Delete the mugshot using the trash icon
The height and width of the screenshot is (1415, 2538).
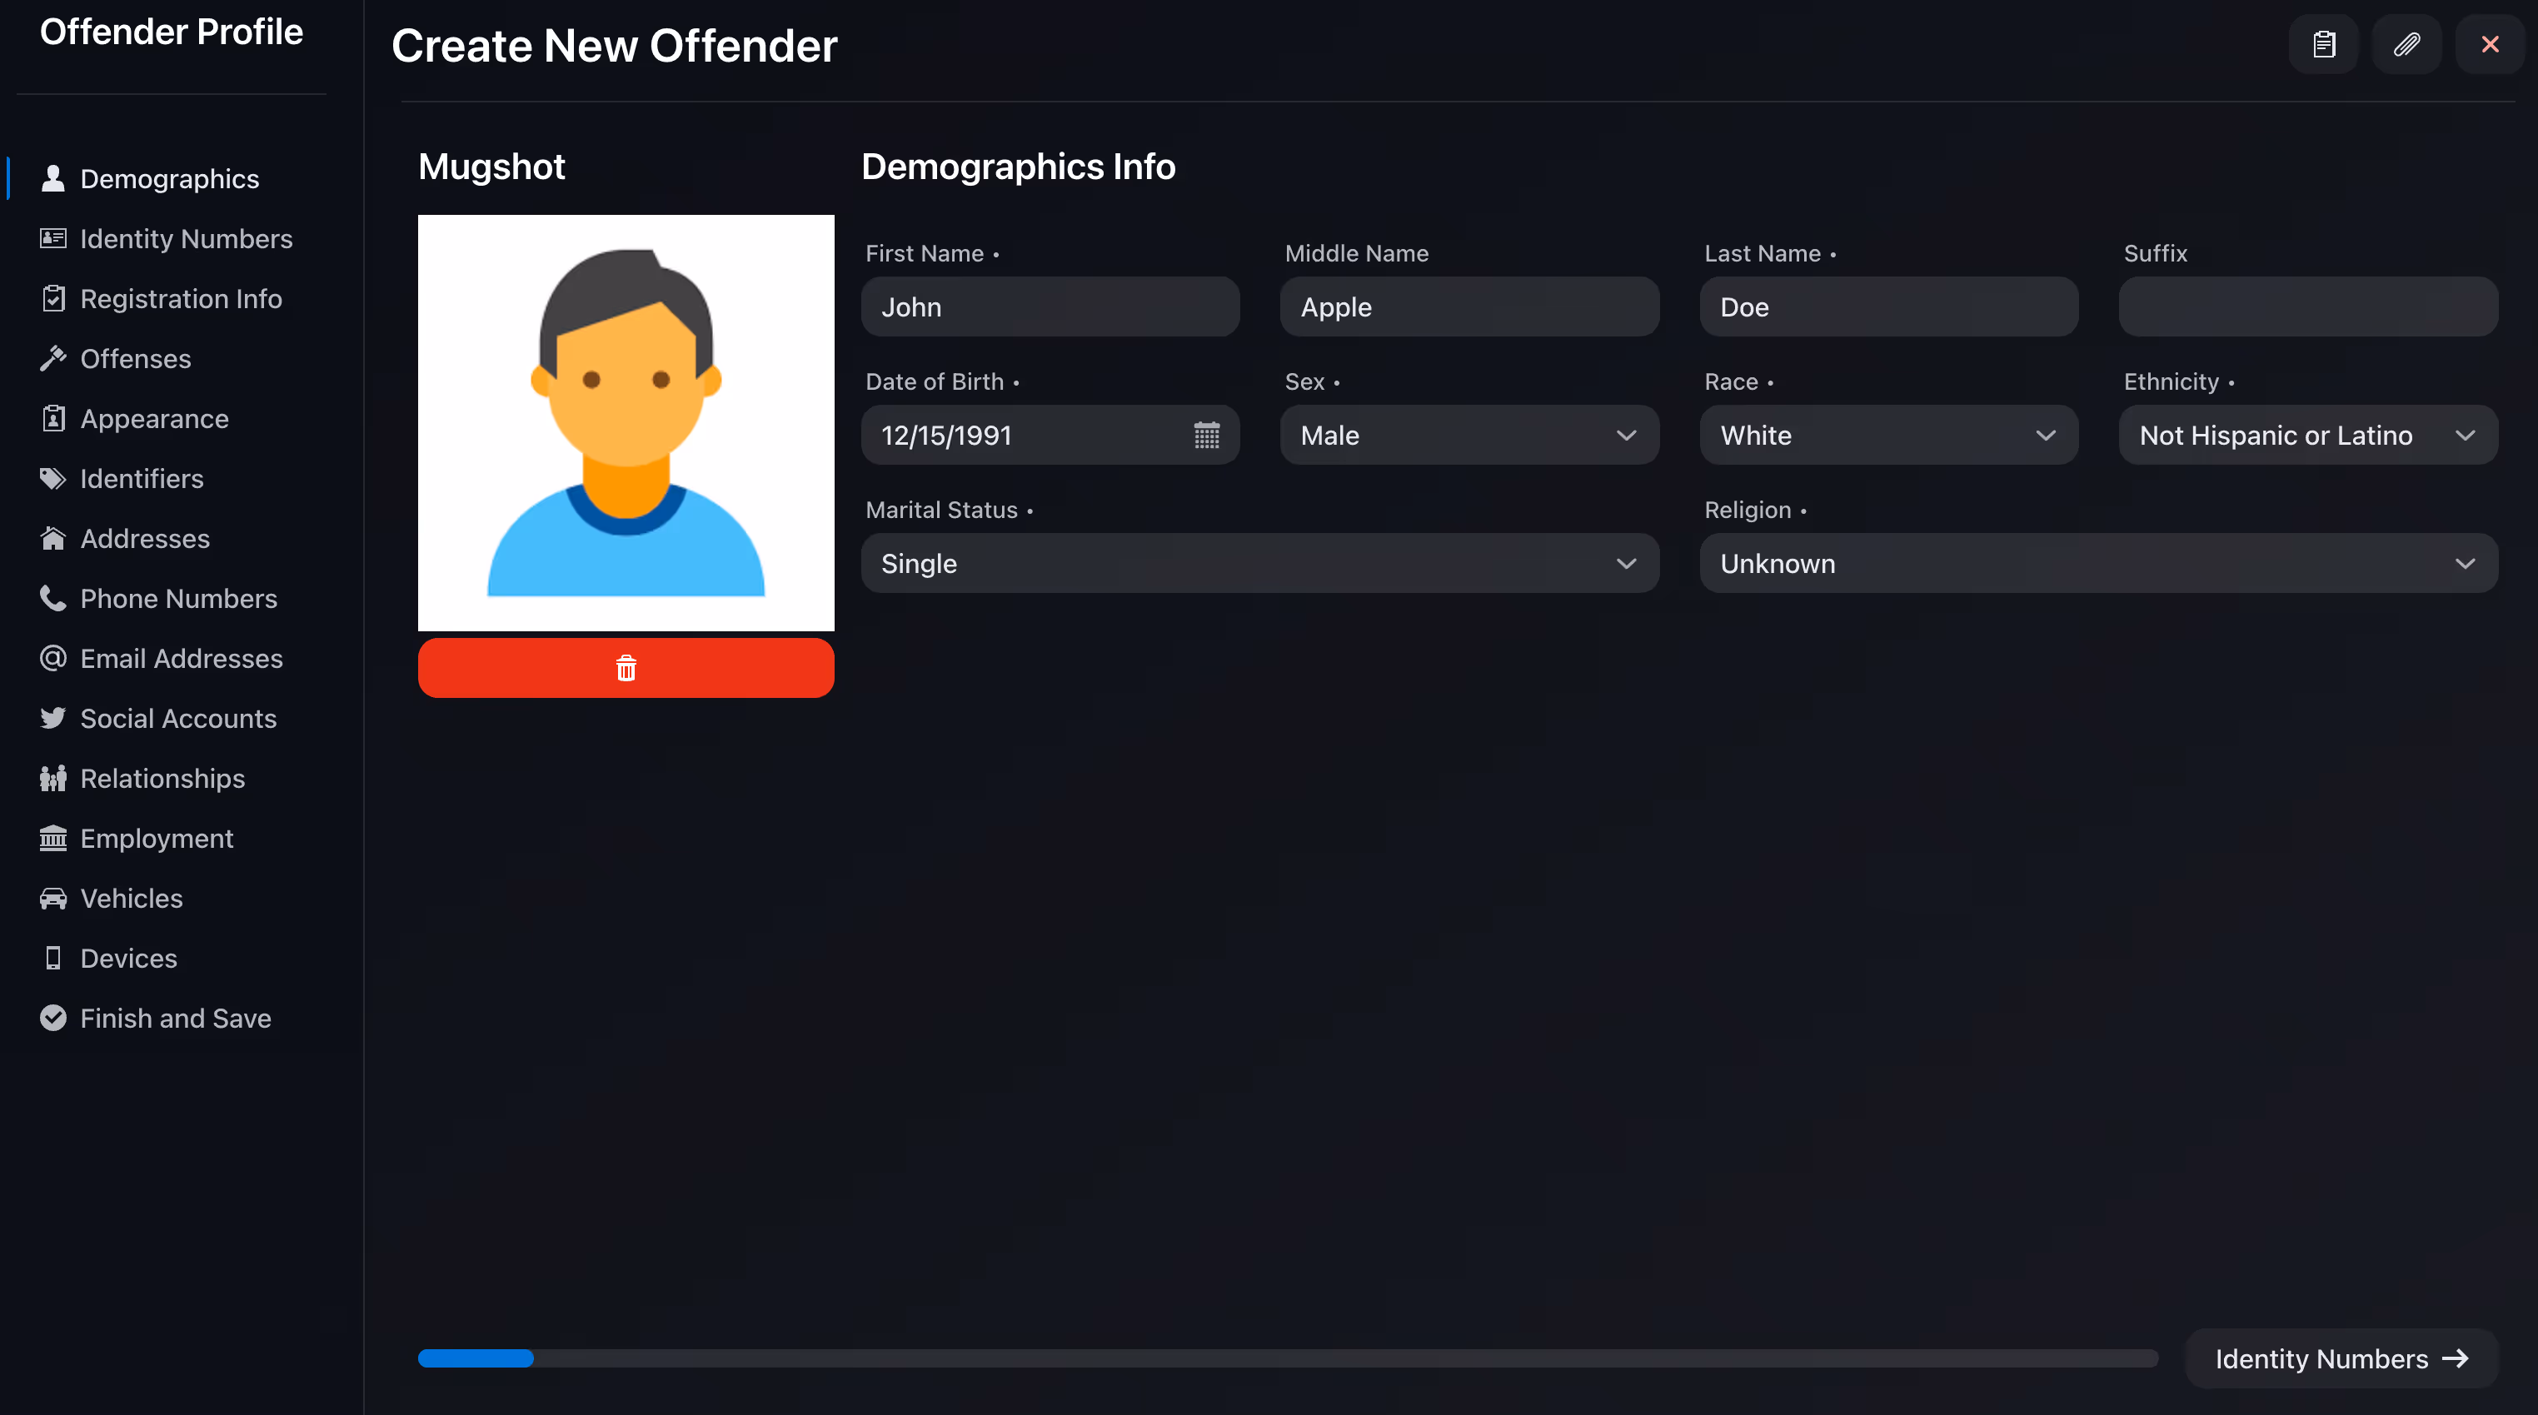626,667
